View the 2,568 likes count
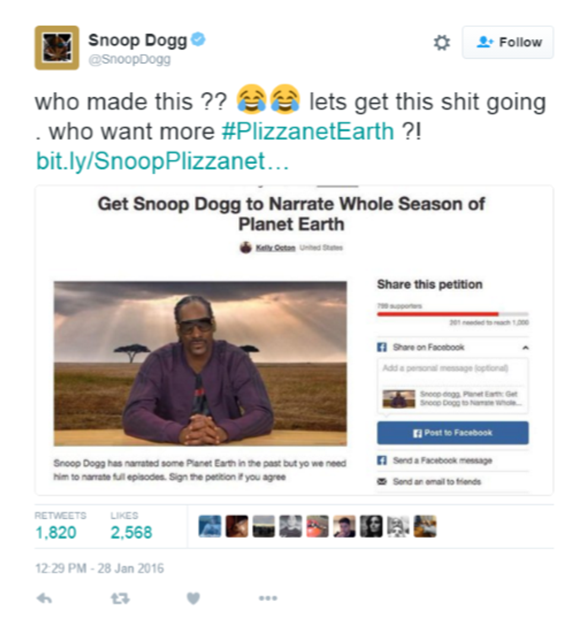The height and width of the screenshot is (629, 582). coord(131,533)
